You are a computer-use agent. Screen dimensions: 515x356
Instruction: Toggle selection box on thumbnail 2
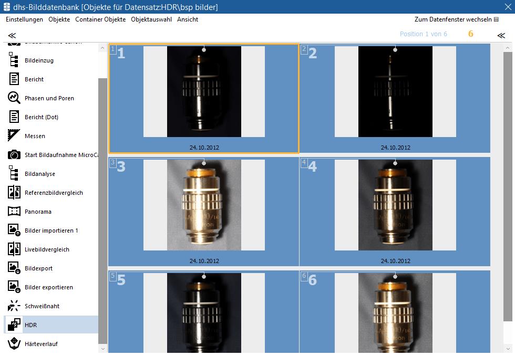(x=304, y=49)
